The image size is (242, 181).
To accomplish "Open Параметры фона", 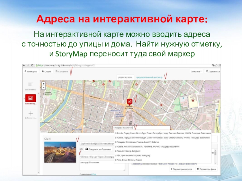I will click(206, 169).
